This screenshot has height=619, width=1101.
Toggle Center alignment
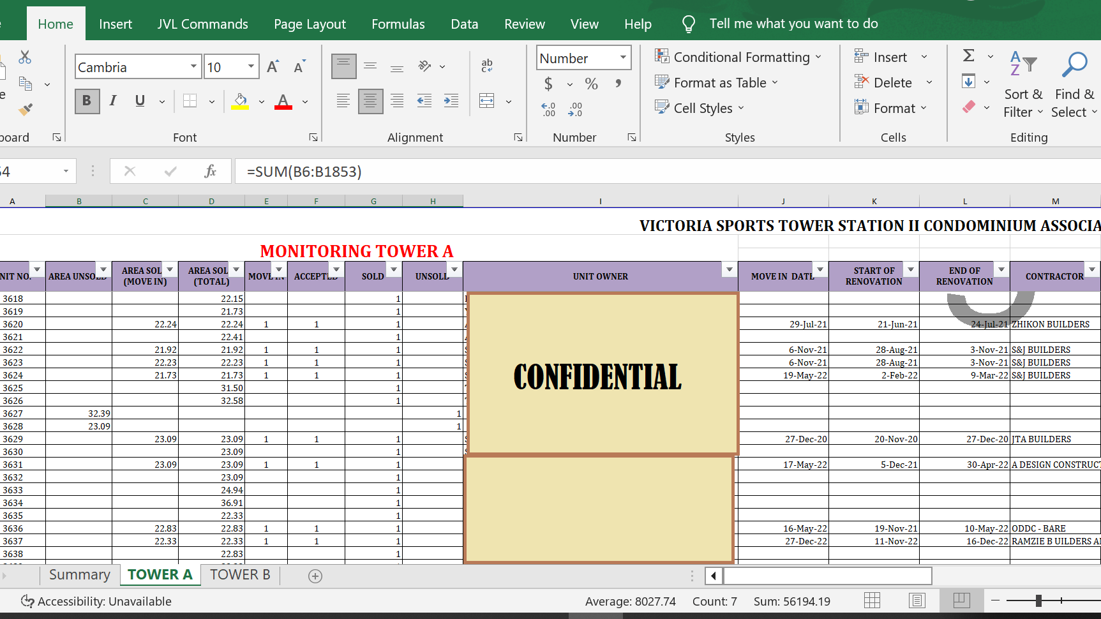[x=370, y=101]
